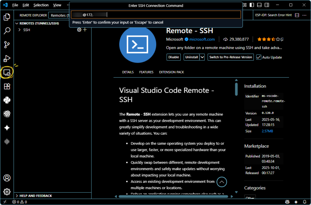Screen dimensions: 311x205
Task: Click the Uninstall button
Action: [191, 57]
